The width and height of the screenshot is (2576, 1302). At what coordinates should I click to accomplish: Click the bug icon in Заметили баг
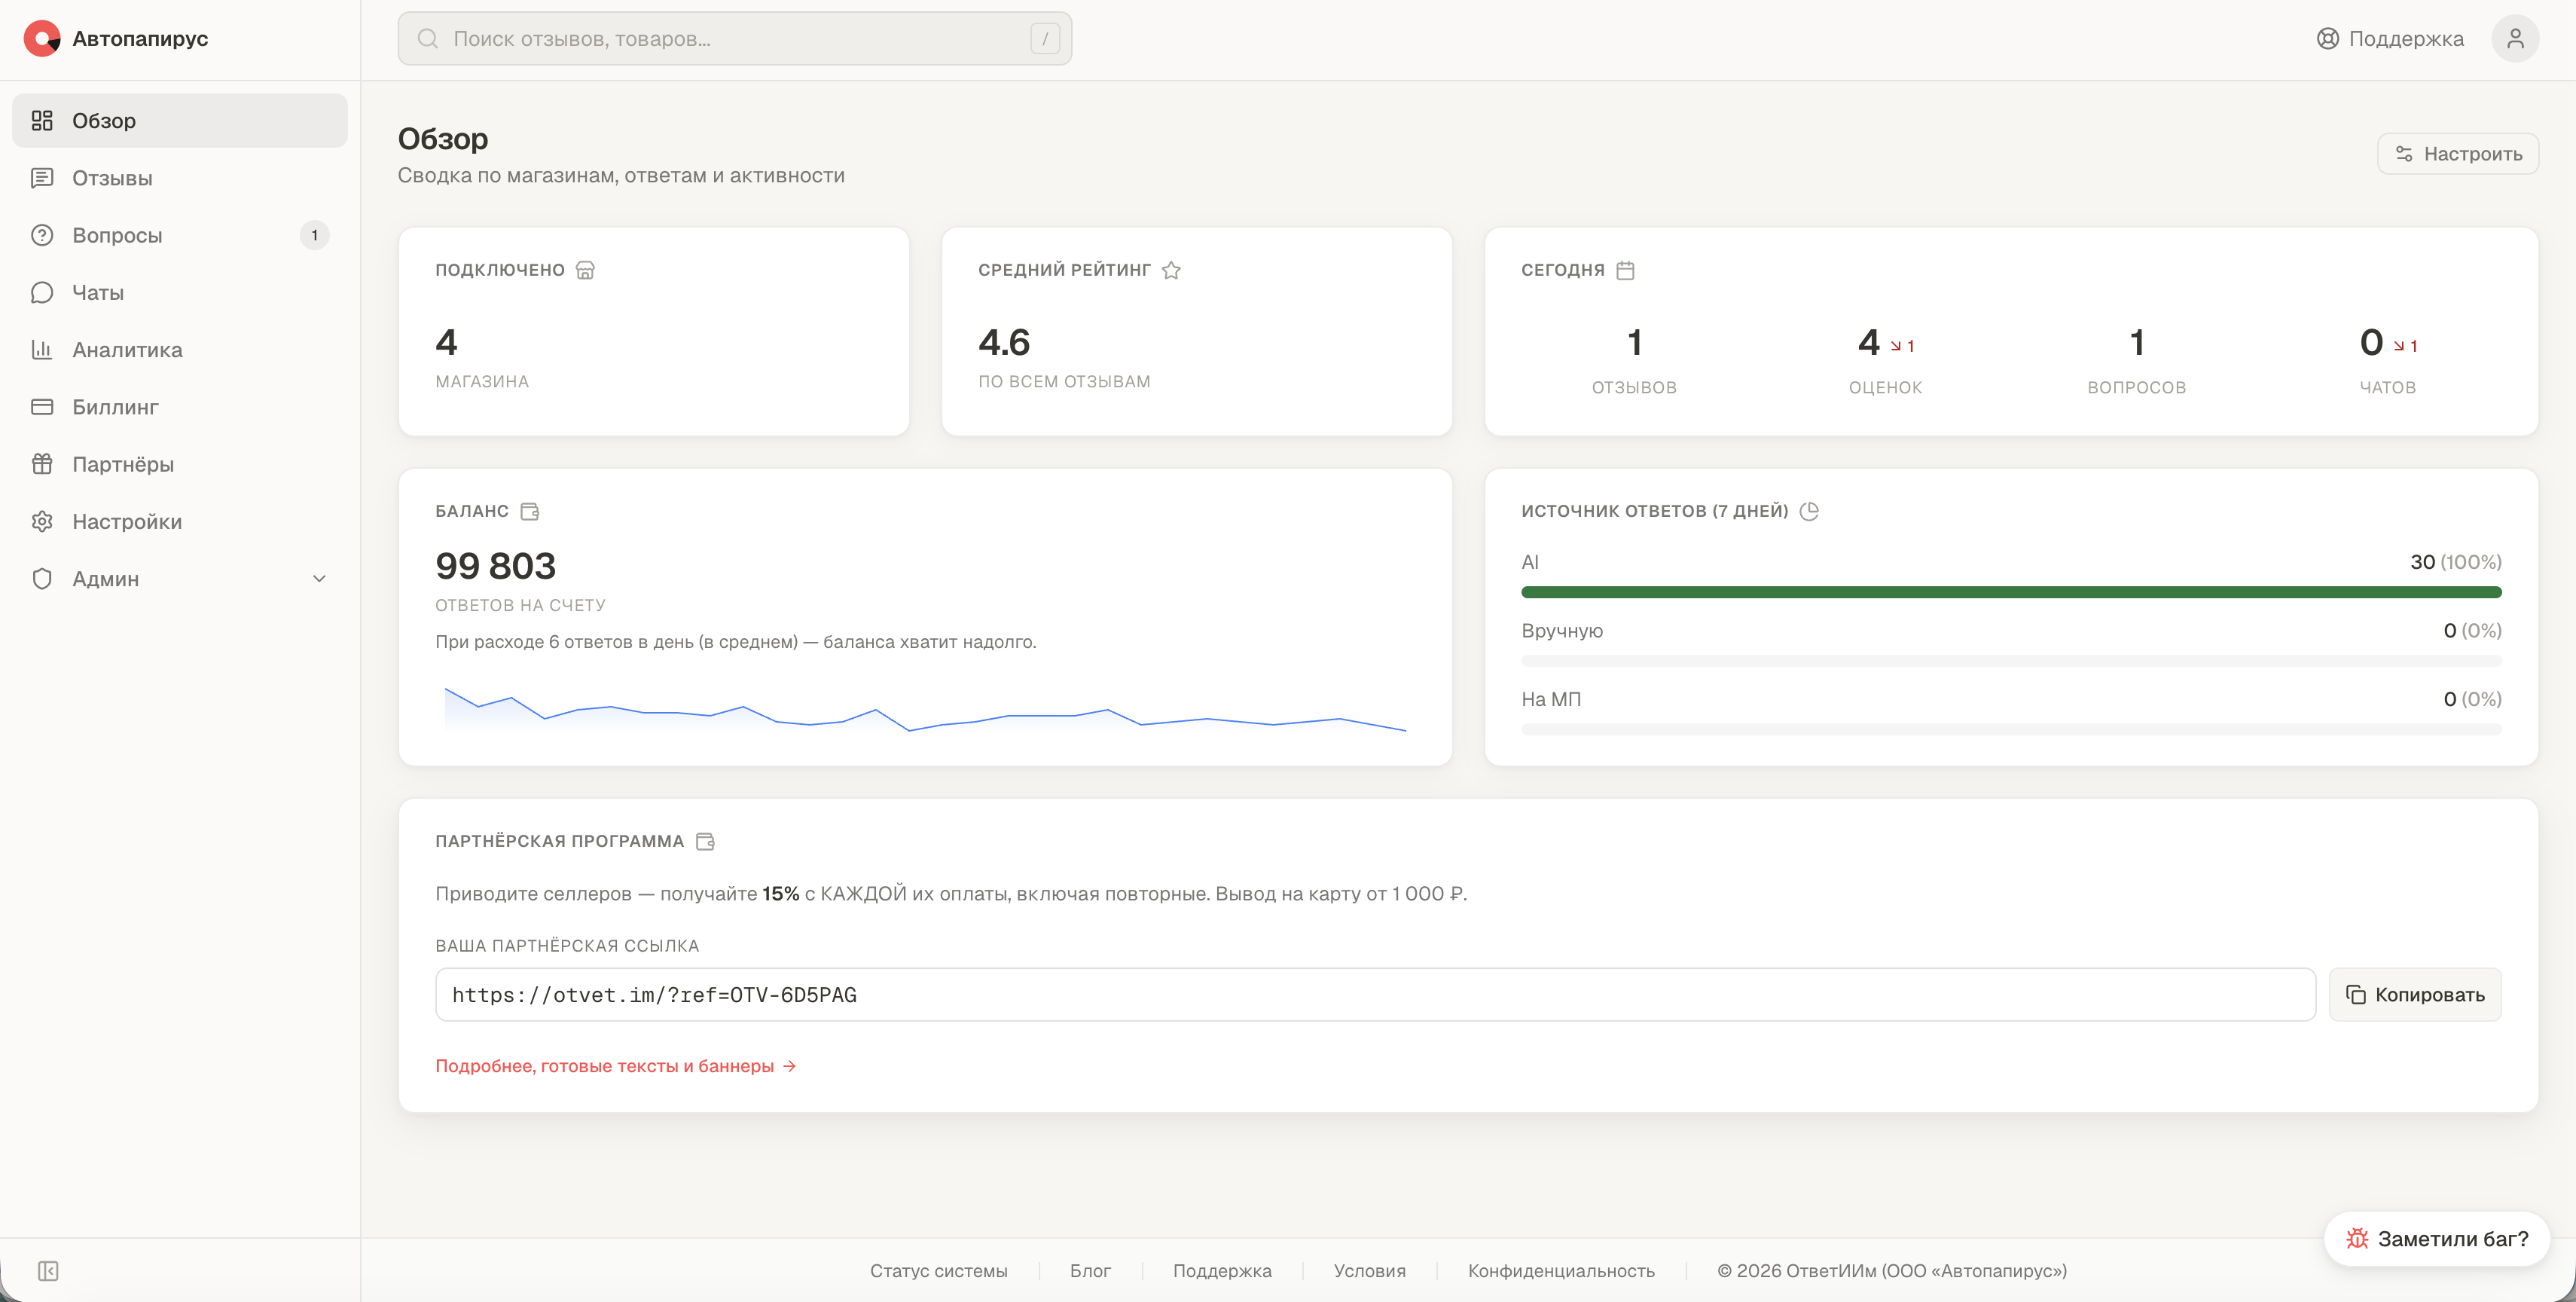pyautogui.click(x=2357, y=1239)
